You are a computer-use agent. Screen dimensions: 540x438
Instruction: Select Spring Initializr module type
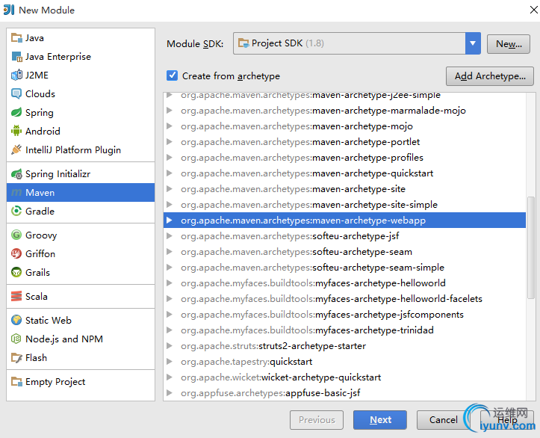[x=81, y=173]
